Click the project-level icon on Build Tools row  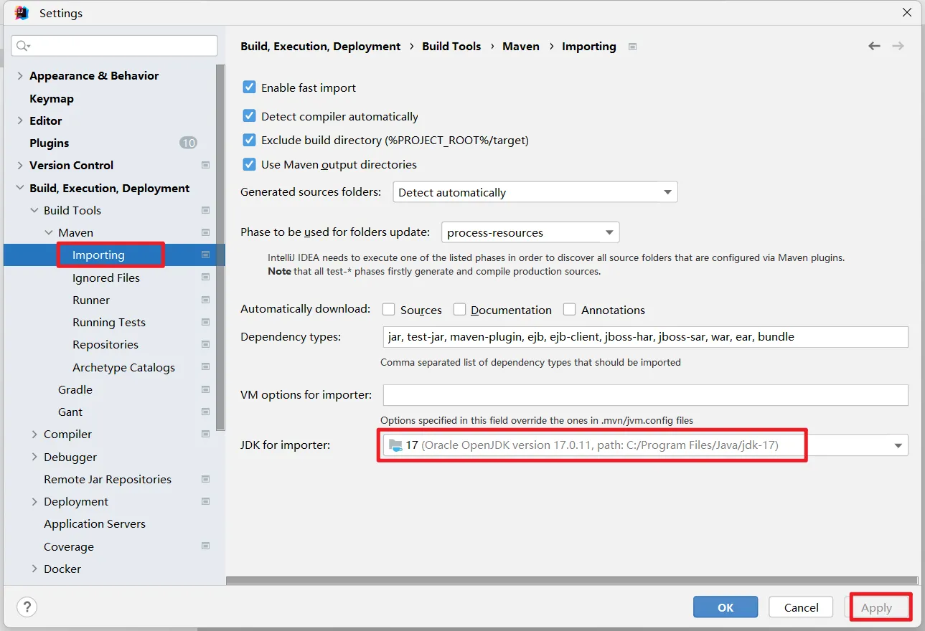click(x=206, y=210)
